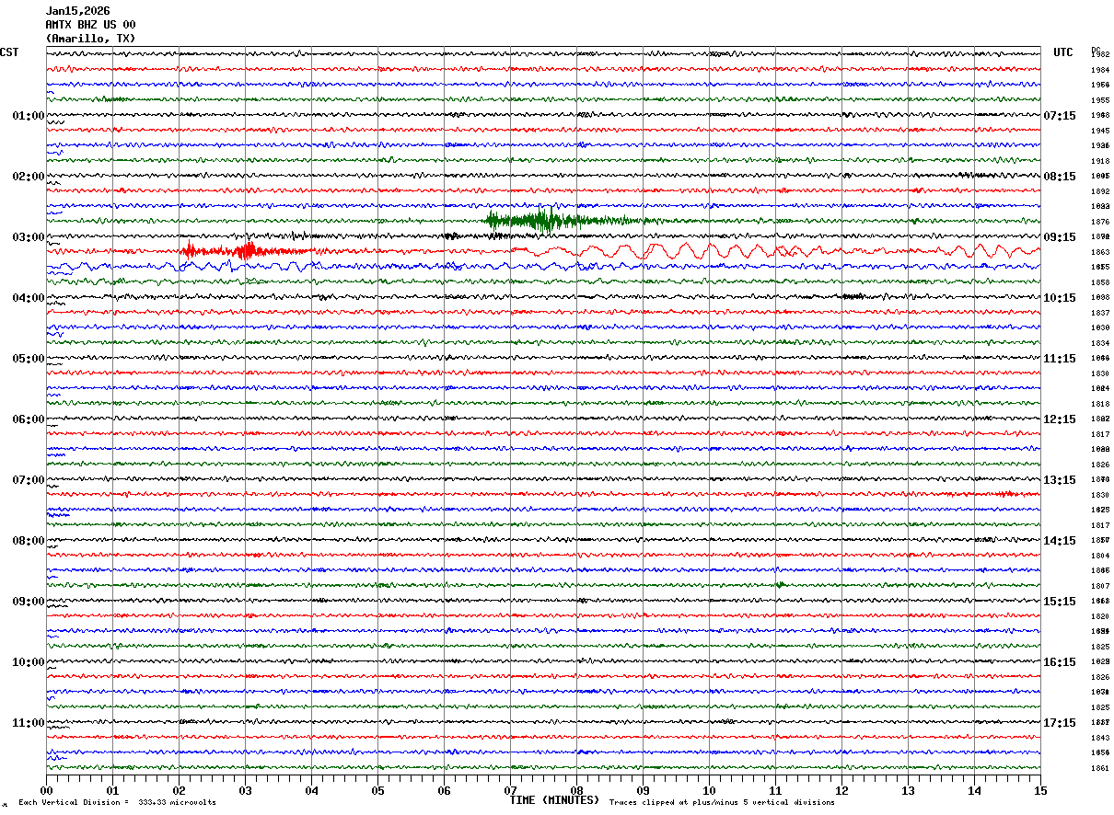Viewport: 1114px width, 815px height.
Task: Click the 11:00 CST row label
Action: click(x=28, y=723)
